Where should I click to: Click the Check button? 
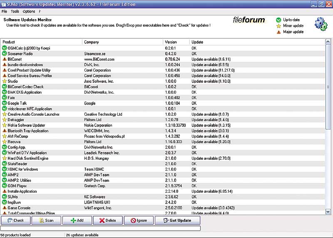16,221
